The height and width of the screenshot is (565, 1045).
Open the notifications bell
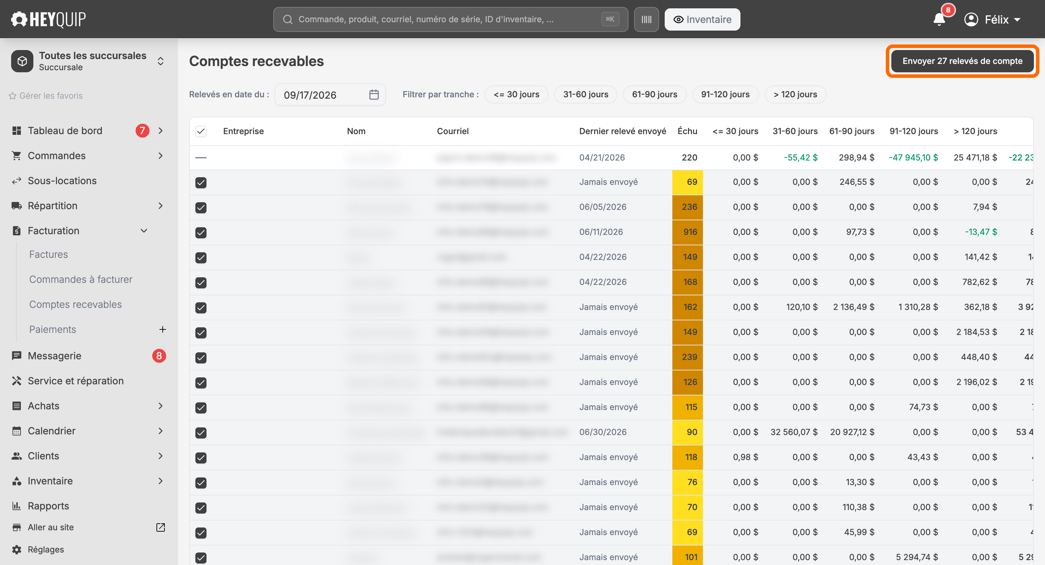pos(939,19)
